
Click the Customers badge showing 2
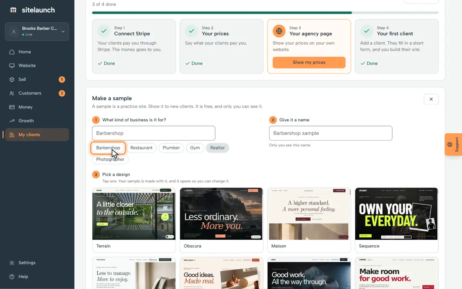[x=62, y=93]
